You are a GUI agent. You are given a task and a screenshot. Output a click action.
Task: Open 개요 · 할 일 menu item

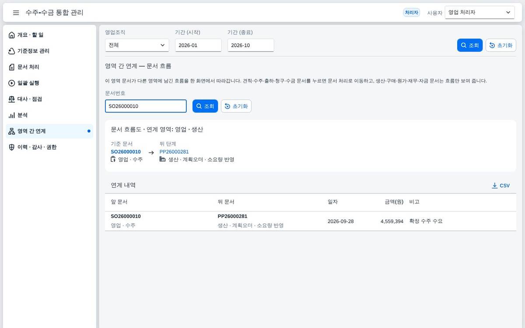pyautogui.click(x=49, y=35)
